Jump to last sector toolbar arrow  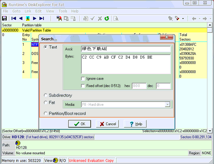click(42, 18)
